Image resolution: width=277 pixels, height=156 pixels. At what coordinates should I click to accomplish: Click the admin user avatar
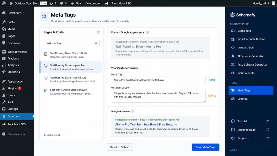(273, 3)
